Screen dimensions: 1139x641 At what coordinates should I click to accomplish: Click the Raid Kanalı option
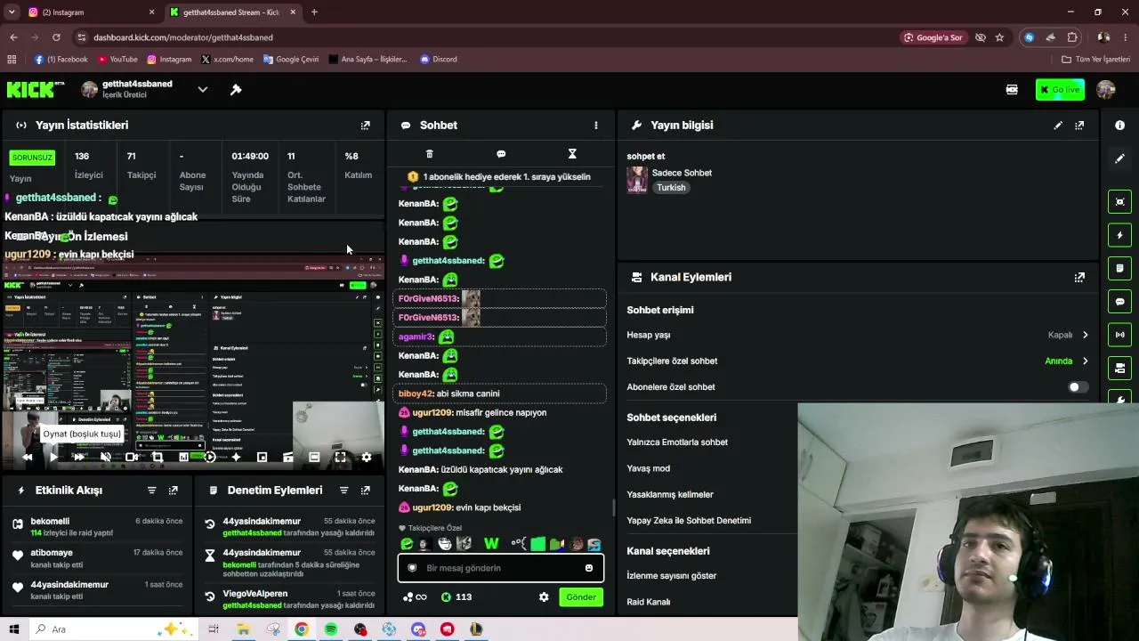pos(649,602)
